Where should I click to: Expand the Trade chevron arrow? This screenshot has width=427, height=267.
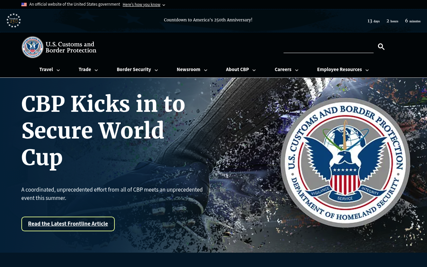click(96, 70)
